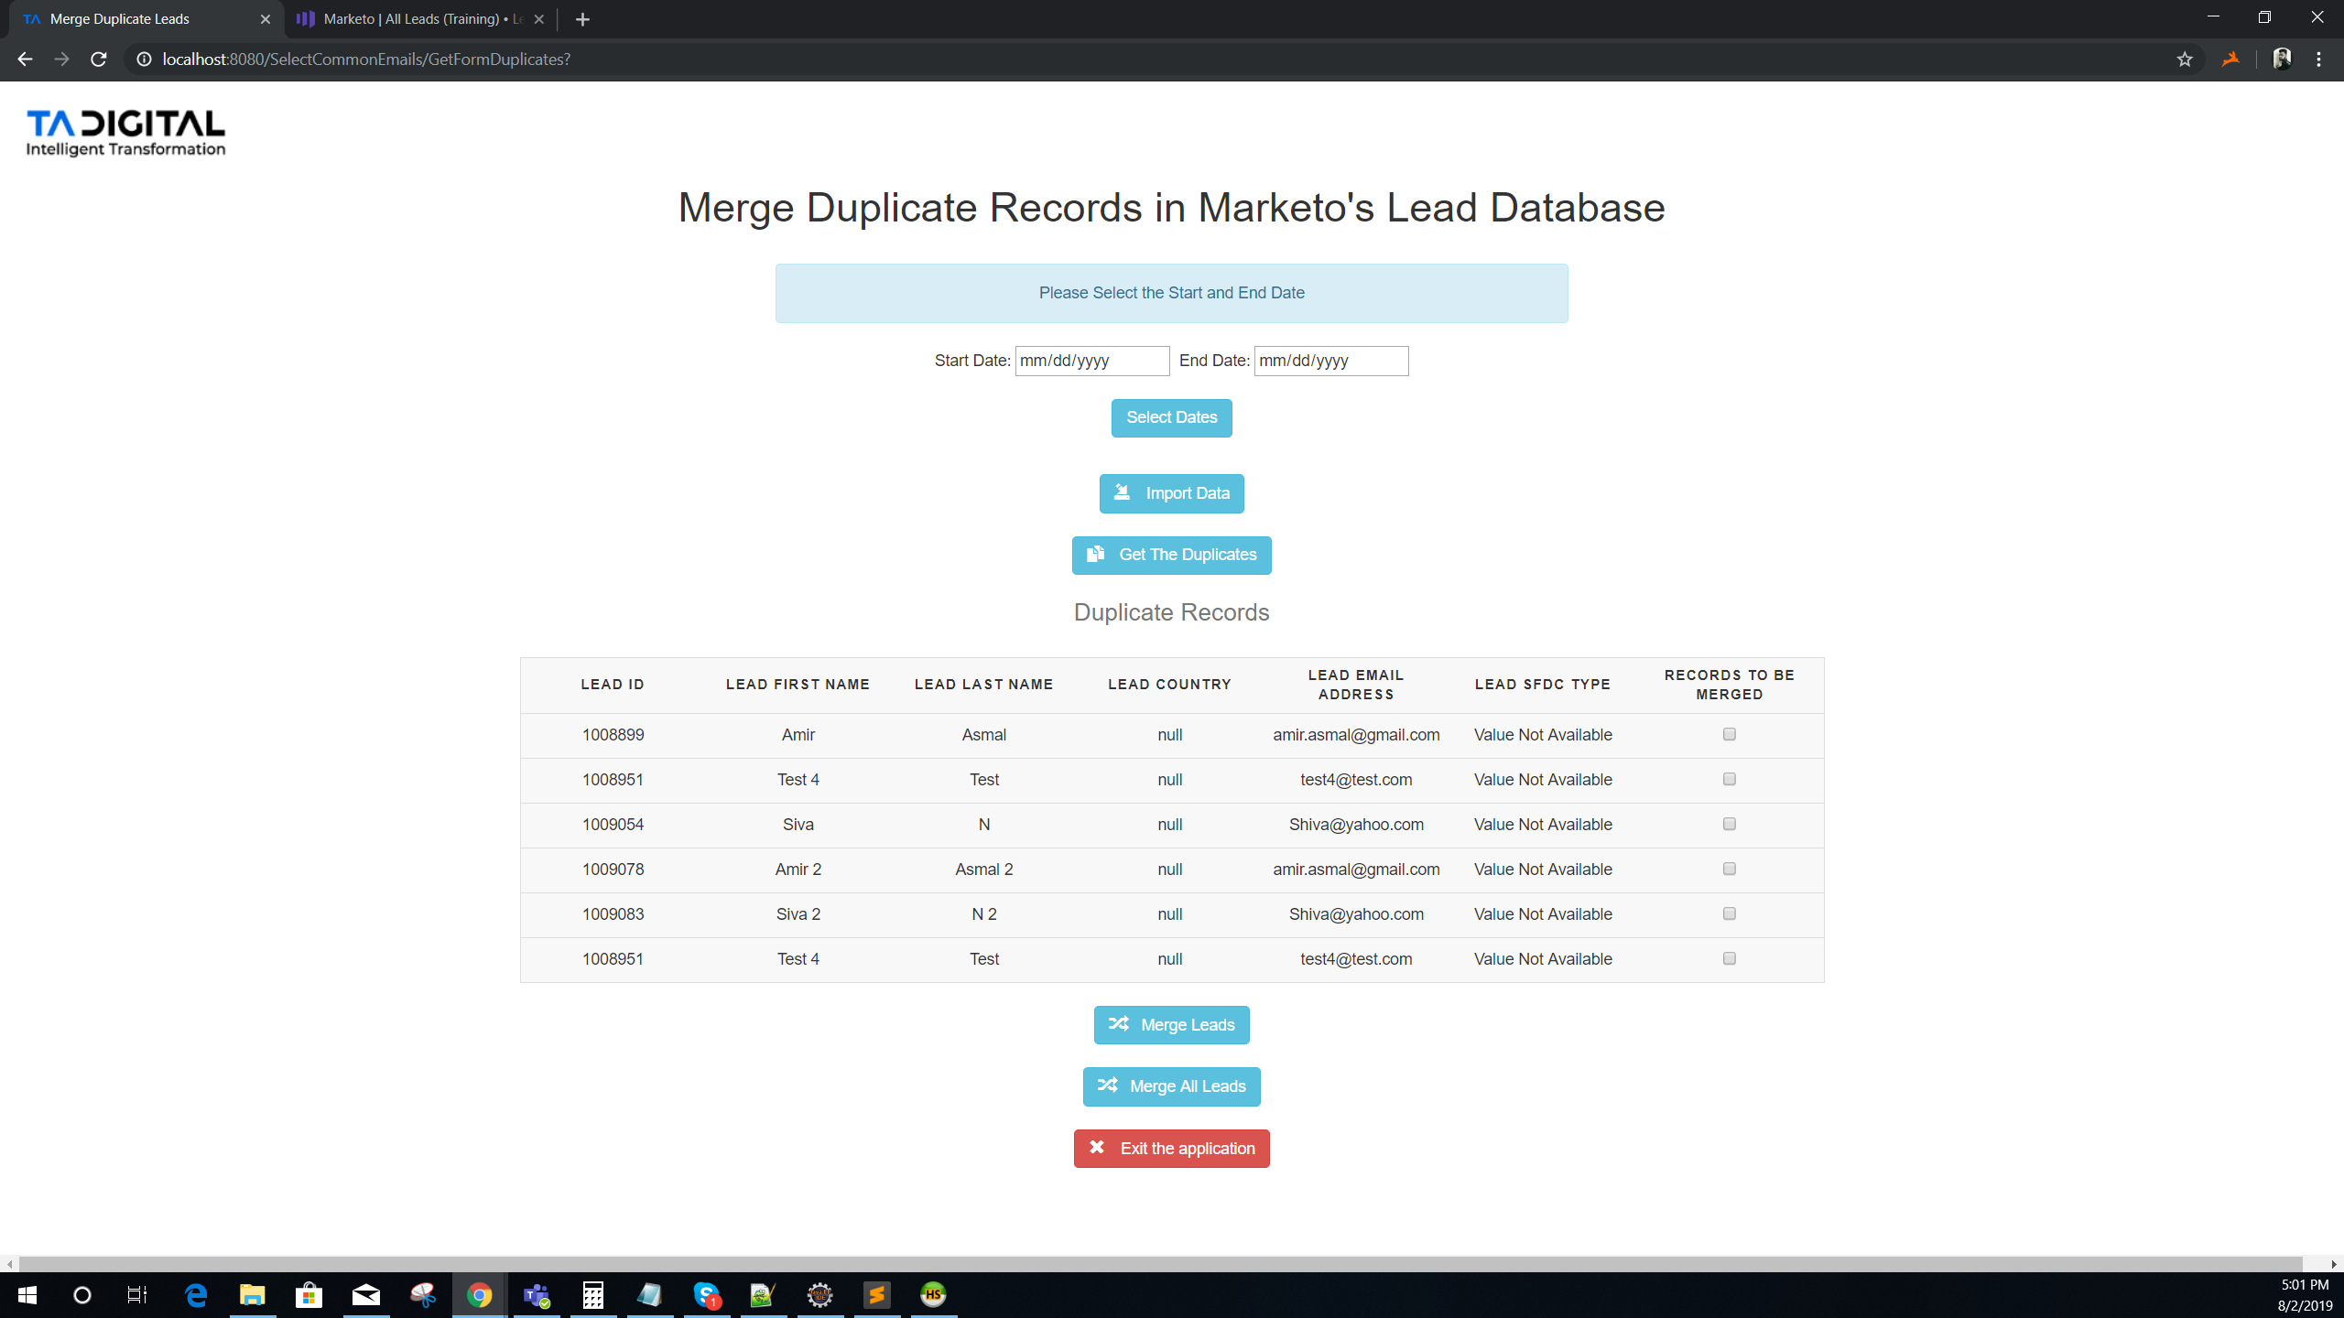The height and width of the screenshot is (1318, 2344).
Task: Toggle the checkbox for lead 1009078
Action: pyautogui.click(x=1729, y=869)
